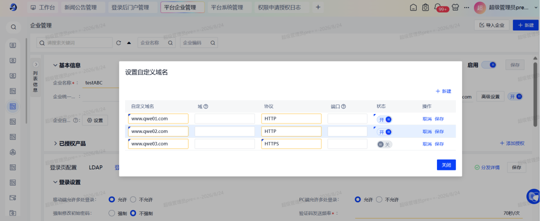Collapse the 基本信息 section
Viewport: 540px width, 221px height.
[67, 65]
